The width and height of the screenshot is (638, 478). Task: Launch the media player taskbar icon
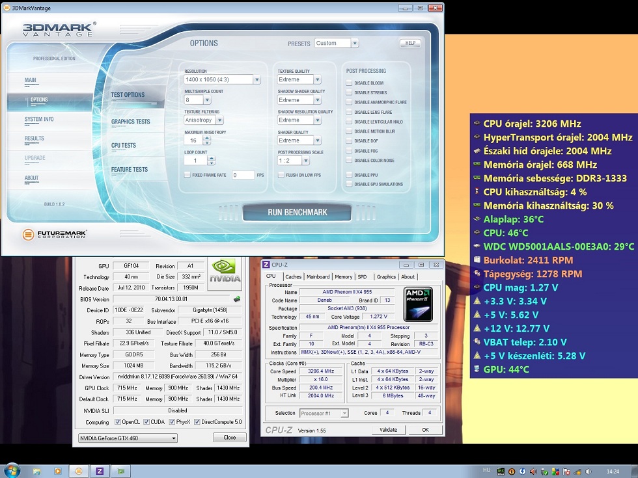coord(57,471)
